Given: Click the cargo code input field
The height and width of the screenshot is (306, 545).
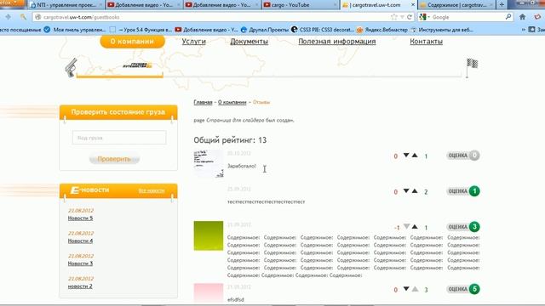Looking at the screenshot, I should pos(119,138).
